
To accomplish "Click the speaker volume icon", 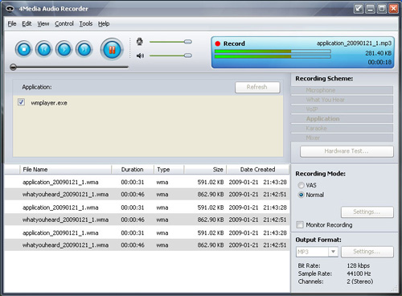I will [x=140, y=55].
